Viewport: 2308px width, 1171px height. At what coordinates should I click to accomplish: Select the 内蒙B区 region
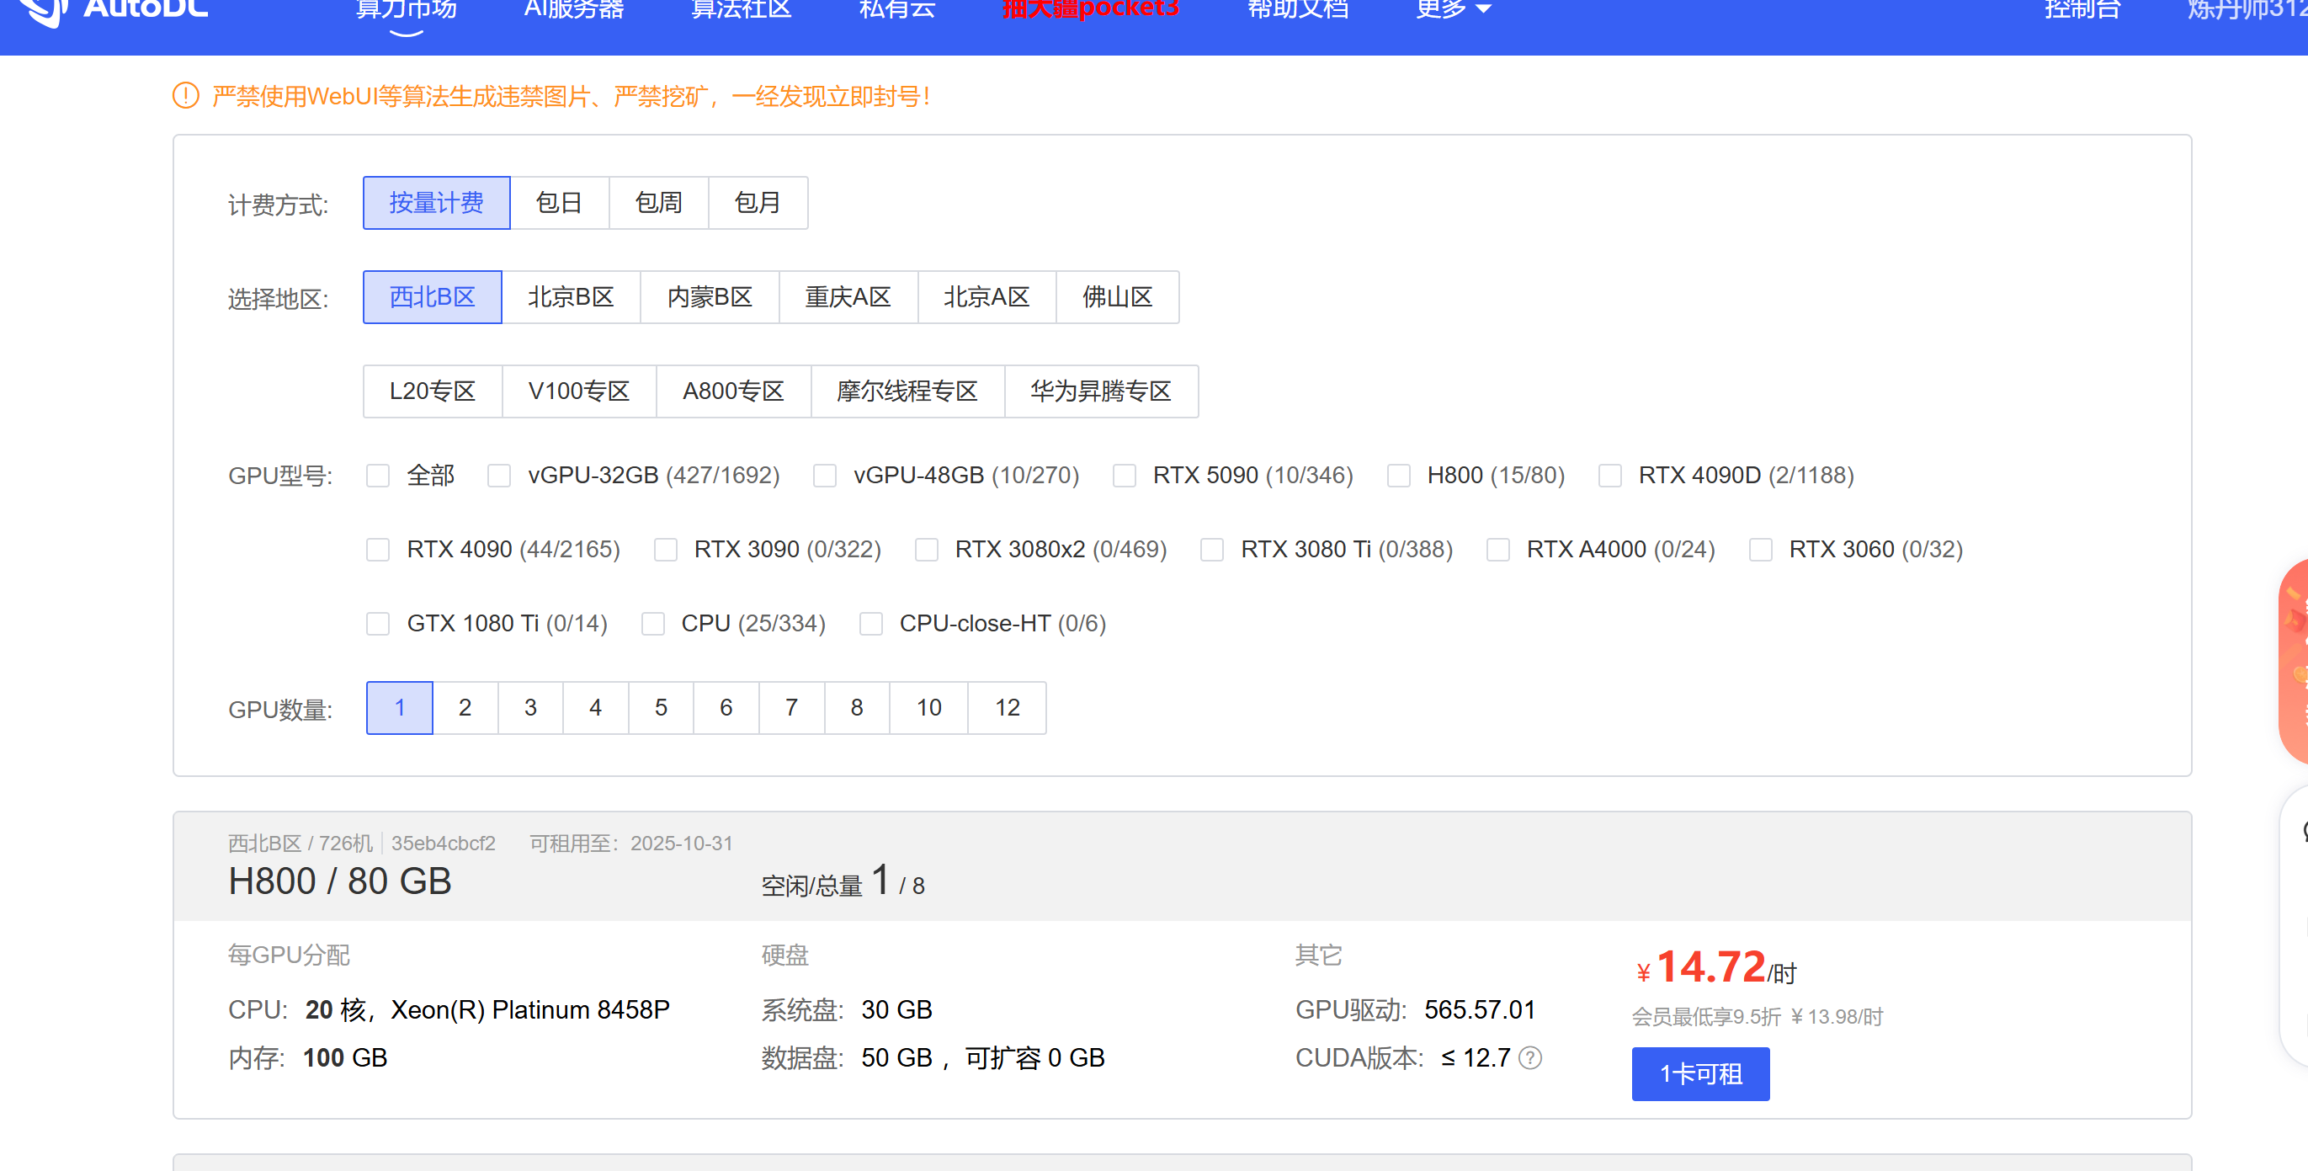710,297
